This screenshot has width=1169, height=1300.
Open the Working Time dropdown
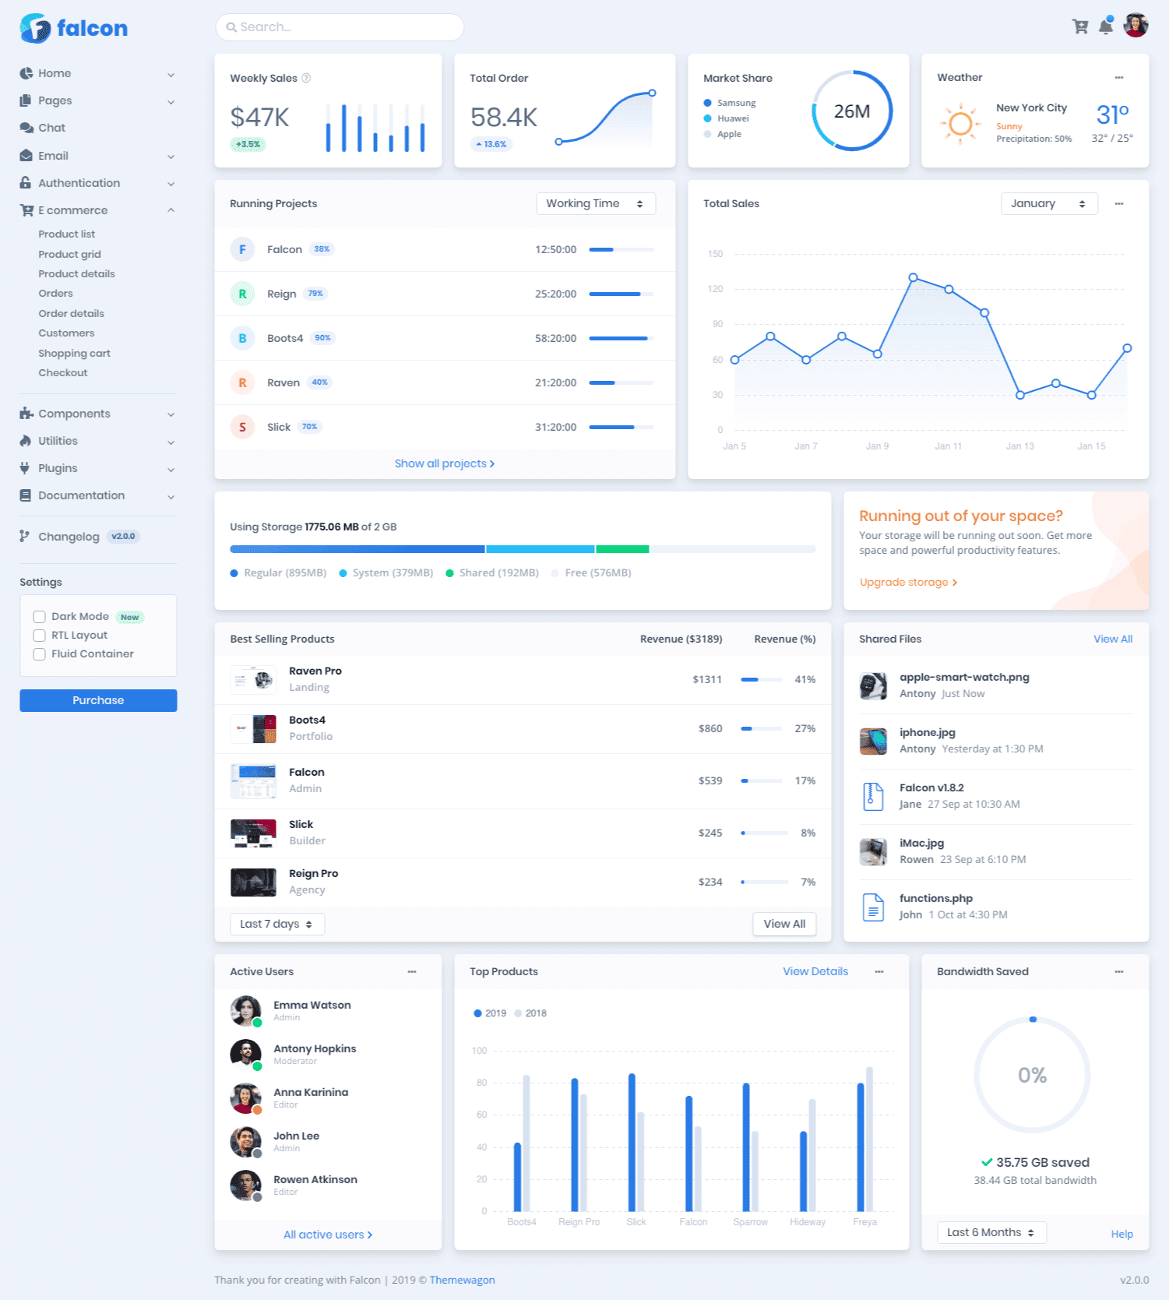595,204
